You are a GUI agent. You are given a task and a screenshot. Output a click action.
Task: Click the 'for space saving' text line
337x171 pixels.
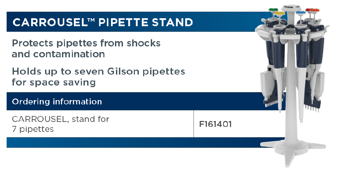[x=54, y=83]
